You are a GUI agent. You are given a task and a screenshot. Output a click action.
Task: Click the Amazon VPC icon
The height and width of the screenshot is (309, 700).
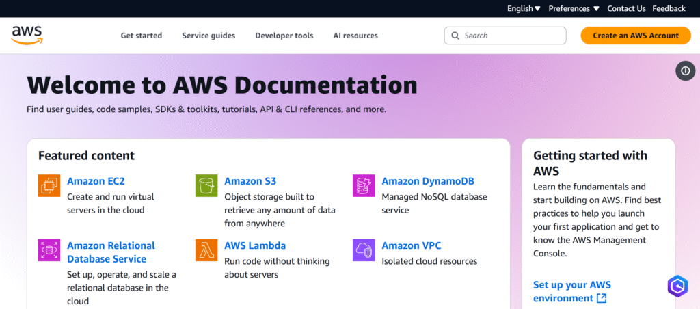tap(364, 250)
